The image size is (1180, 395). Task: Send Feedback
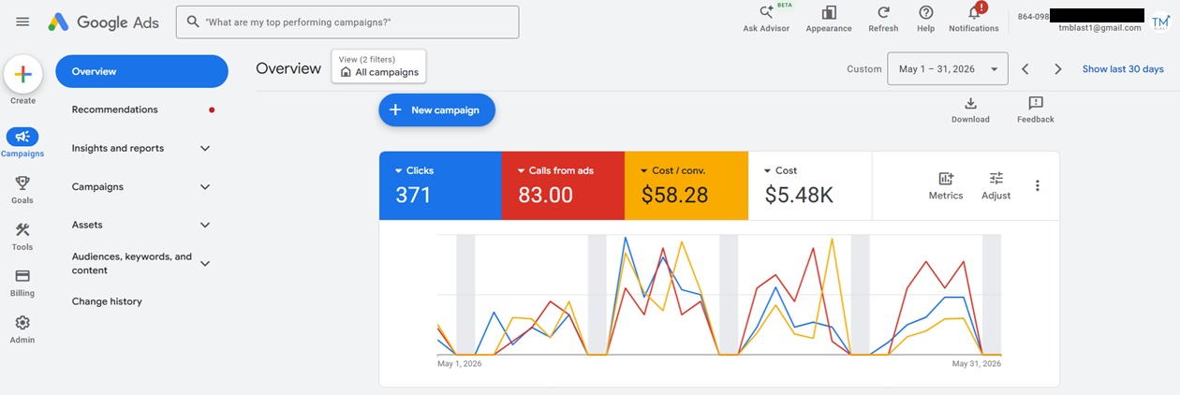(x=1036, y=110)
